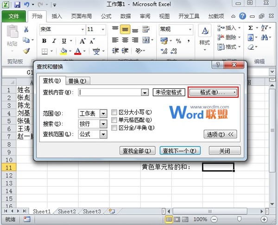Tick the 区分全/半角 checkbox

pos(114,127)
